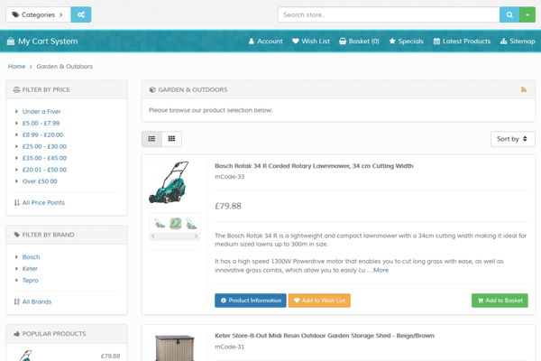The height and width of the screenshot is (361, 541).
Task: Expand the Categories menu
Action: (x=38, y=14)
